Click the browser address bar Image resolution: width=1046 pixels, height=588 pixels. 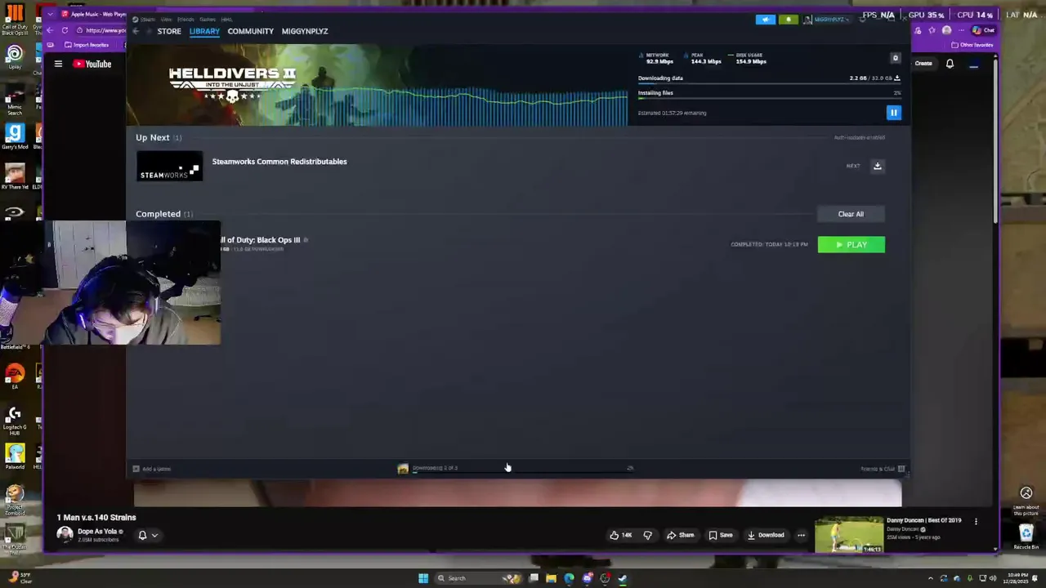pyautogui.click(x=103, y=30)
